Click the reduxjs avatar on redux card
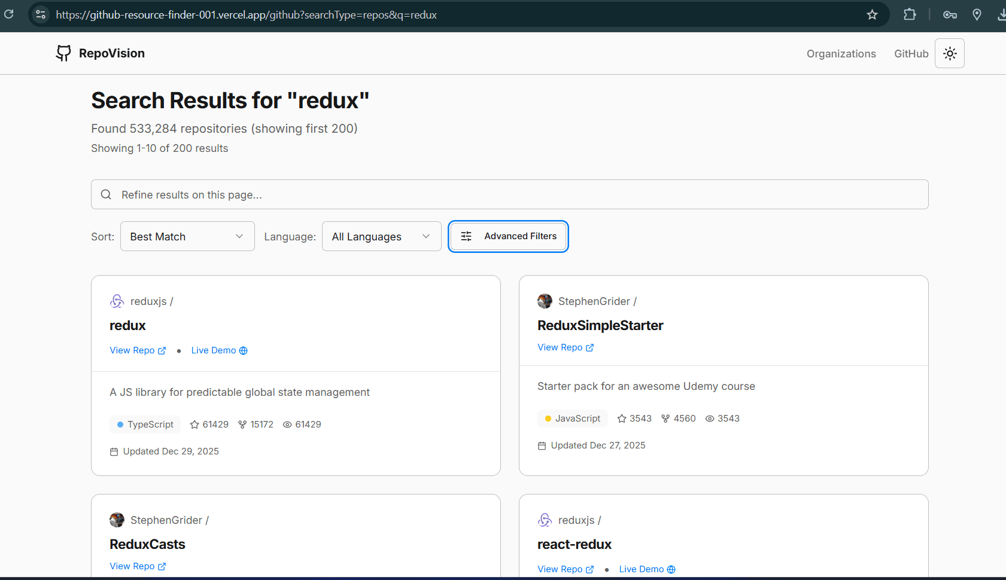This screenshot has height=580, width=1006. [x=117, y=301]
